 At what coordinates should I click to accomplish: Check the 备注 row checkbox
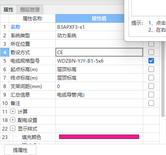(x=151, y=103)
